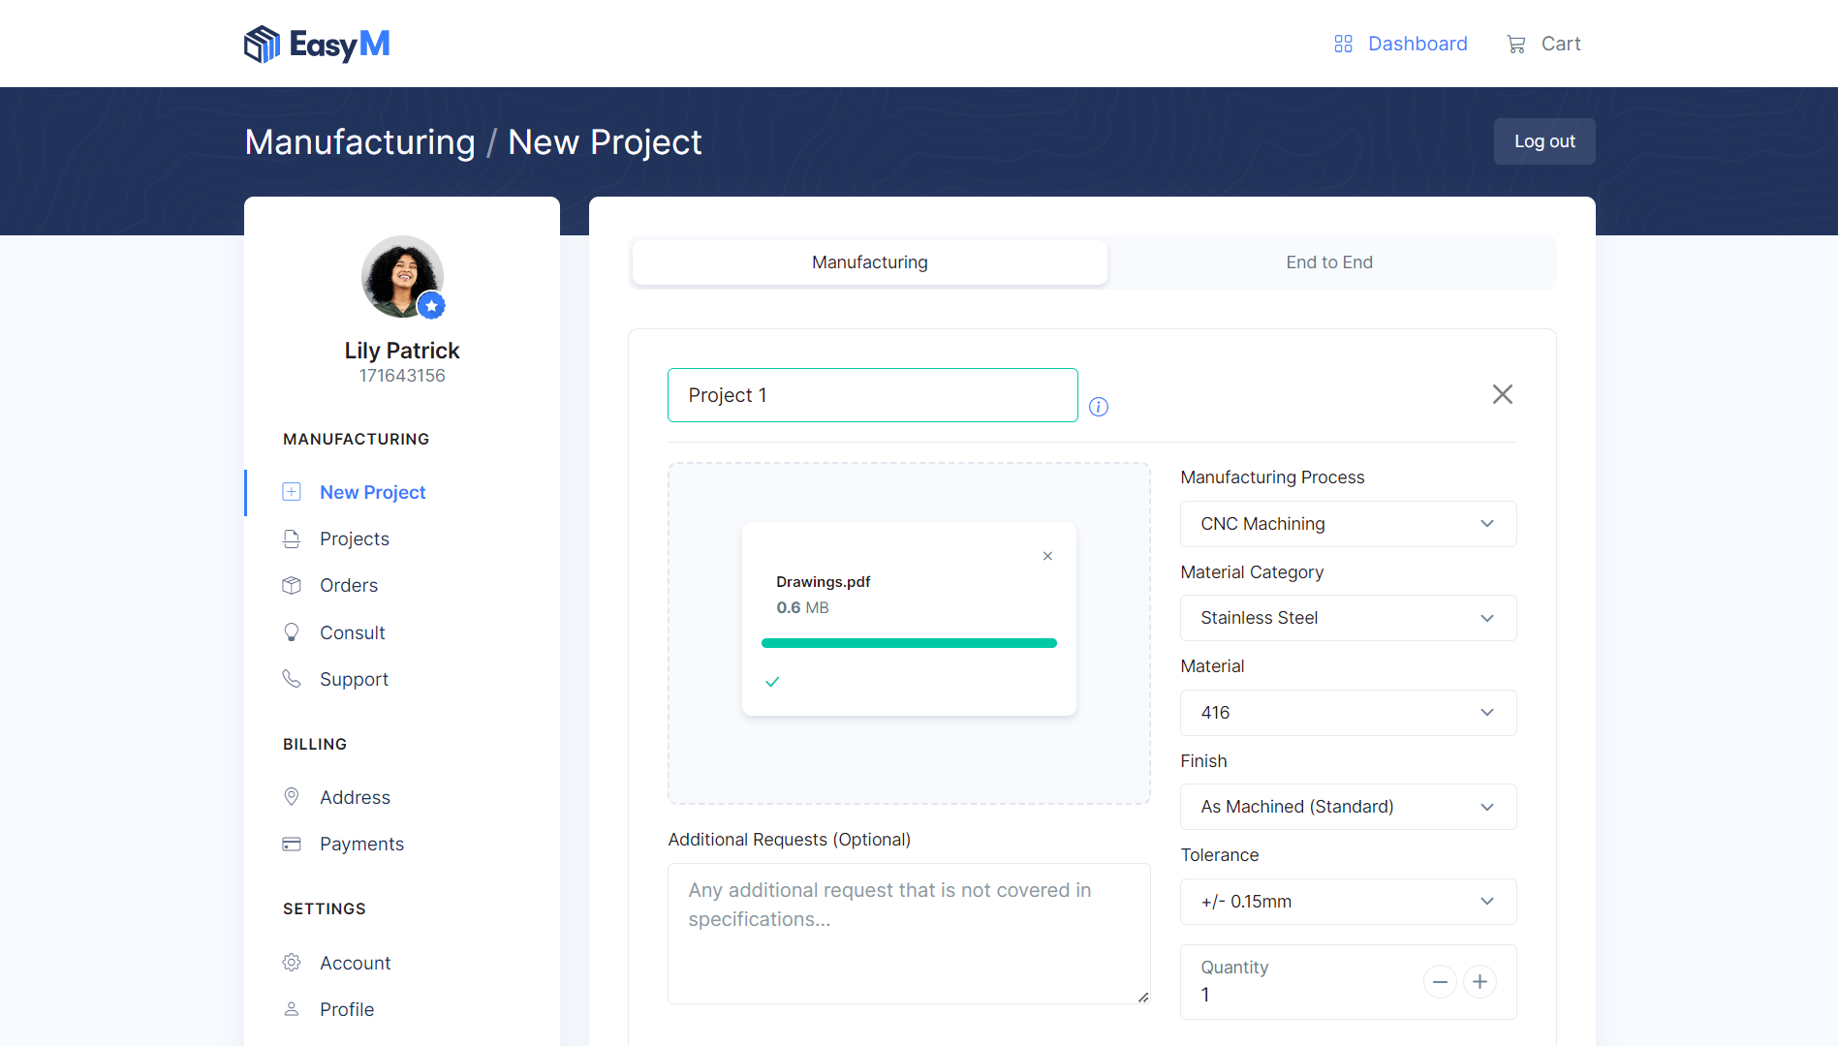Remove the Drawings.pdf upload
The width and height of the screenshot is (1838, 1046).
1047,556
